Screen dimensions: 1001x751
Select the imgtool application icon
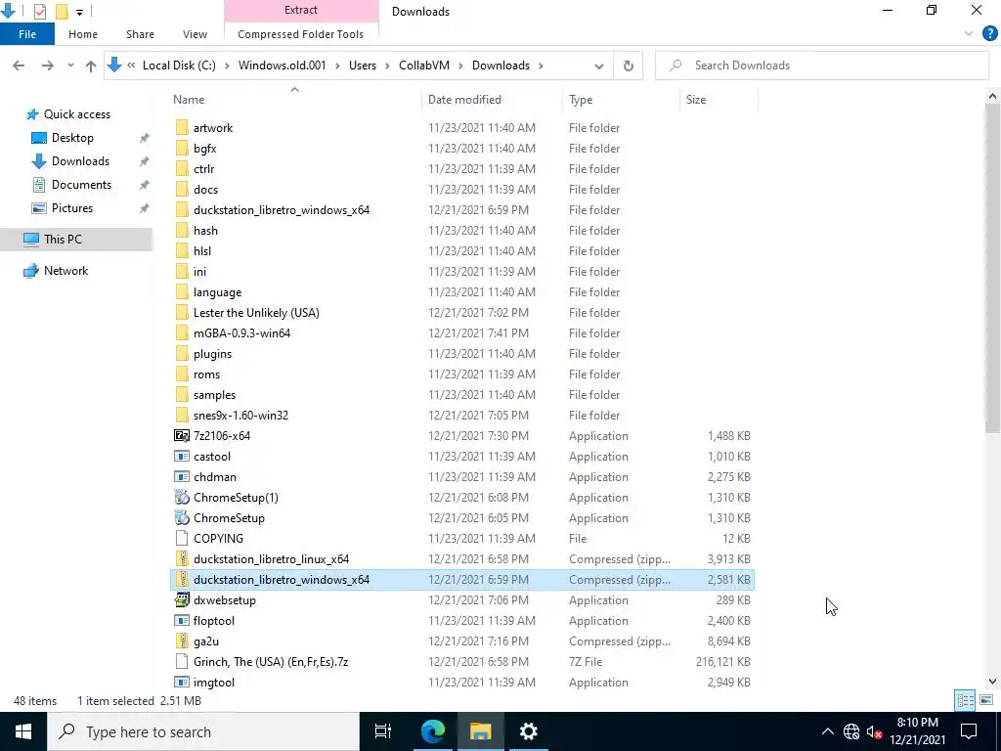pyautogui.click(x=182, y=682)
